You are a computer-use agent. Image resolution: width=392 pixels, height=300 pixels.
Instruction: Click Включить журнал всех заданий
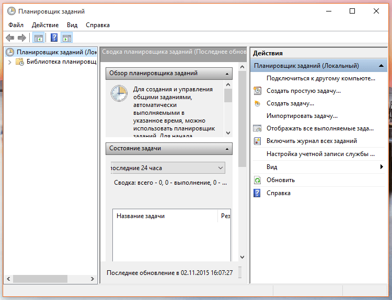pyautogui.click(x=312, y=141)
